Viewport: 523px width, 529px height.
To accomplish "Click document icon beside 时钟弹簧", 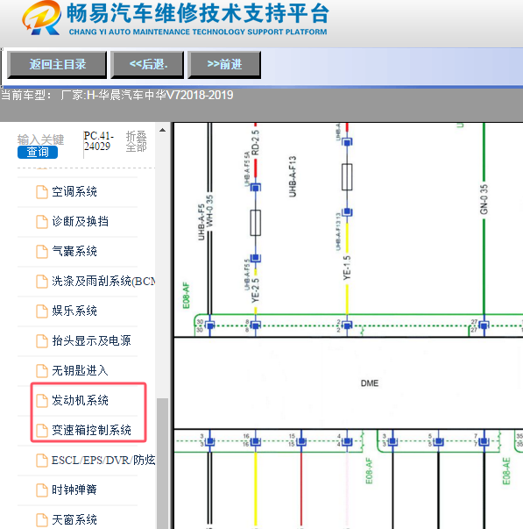I will click(42, 490).
